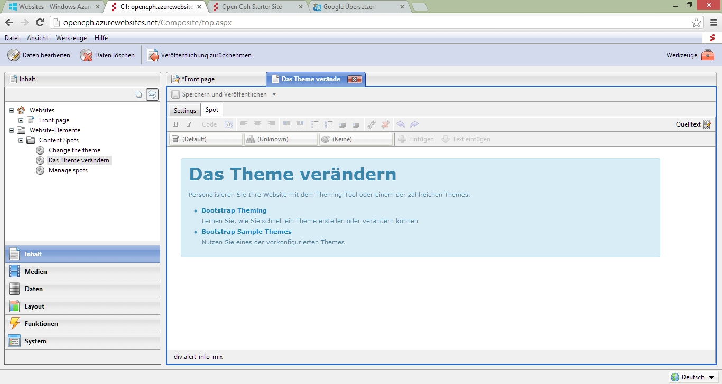Viewport: 722px width, 384px height.
Task: Click the Daten bearbeiten toolbar icon
Action: coord(14,55)
